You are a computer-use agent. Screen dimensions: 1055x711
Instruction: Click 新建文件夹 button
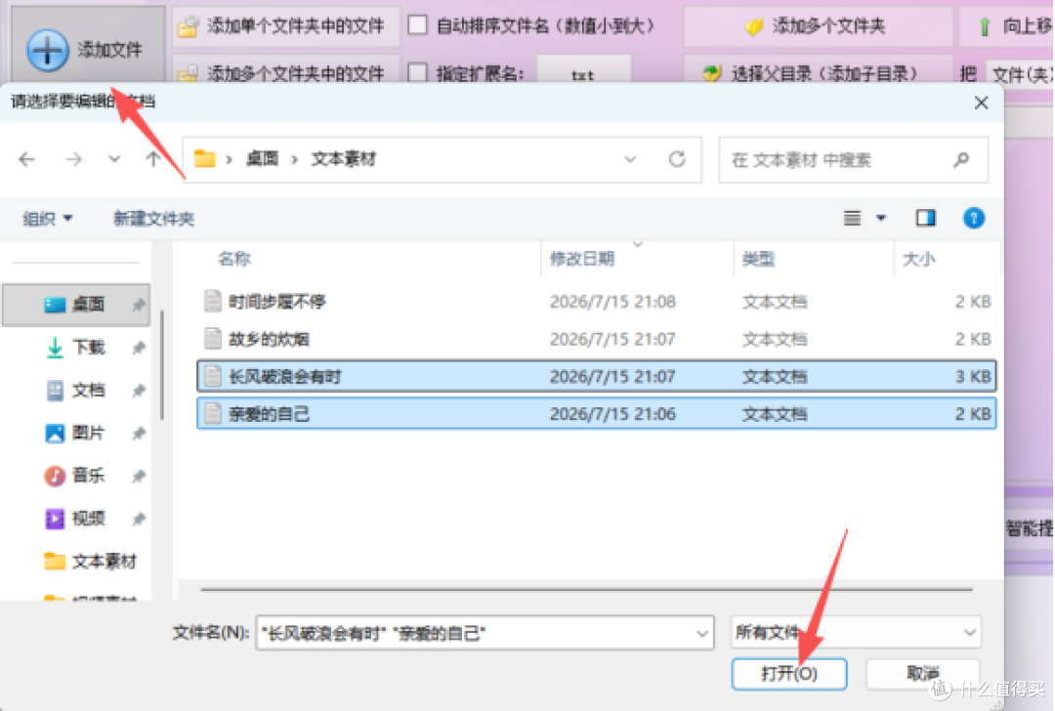pyautogui.click(x=153, y=219)
